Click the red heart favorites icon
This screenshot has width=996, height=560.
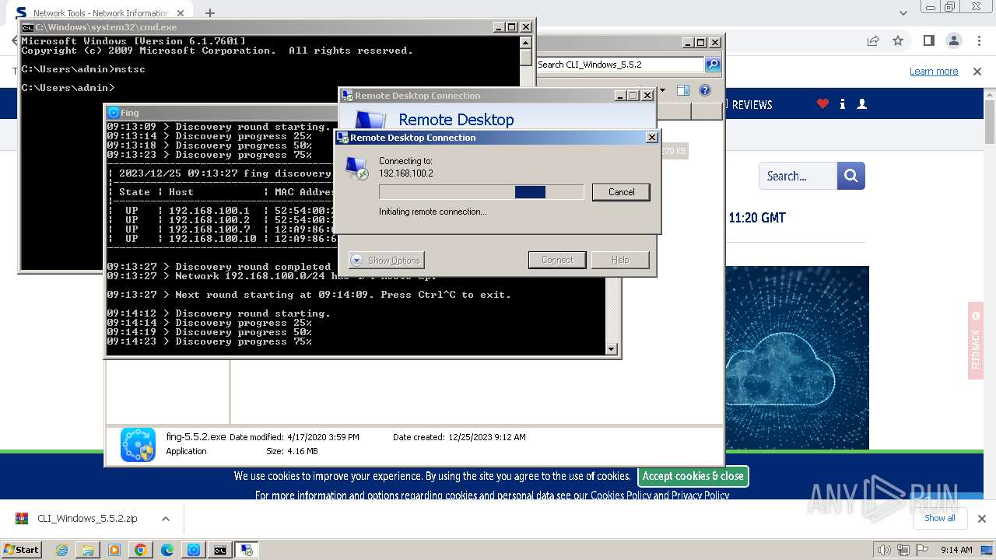[822, 103]
